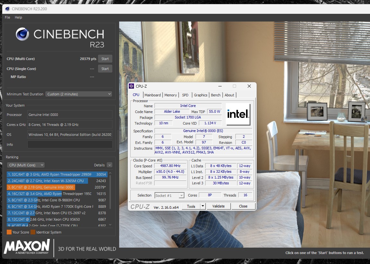Click the Cinebench app icon in title bar
Viewport: 370px width, 264px height.
(7, 9)
